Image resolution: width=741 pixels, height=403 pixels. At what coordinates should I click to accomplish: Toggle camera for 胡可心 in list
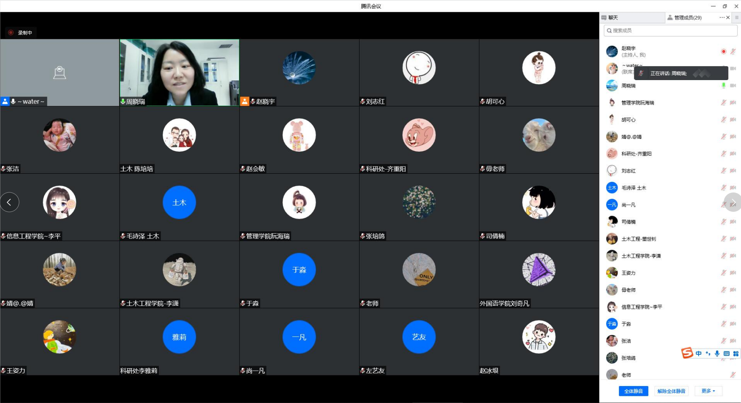733,120
